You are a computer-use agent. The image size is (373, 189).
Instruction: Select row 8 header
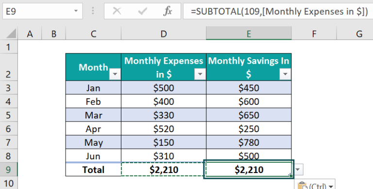click(9, 155)
